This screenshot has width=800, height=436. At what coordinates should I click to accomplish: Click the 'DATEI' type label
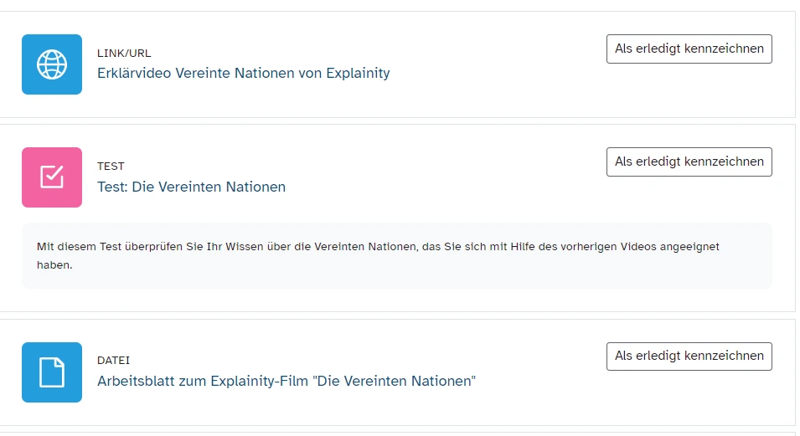coord(114,361)
